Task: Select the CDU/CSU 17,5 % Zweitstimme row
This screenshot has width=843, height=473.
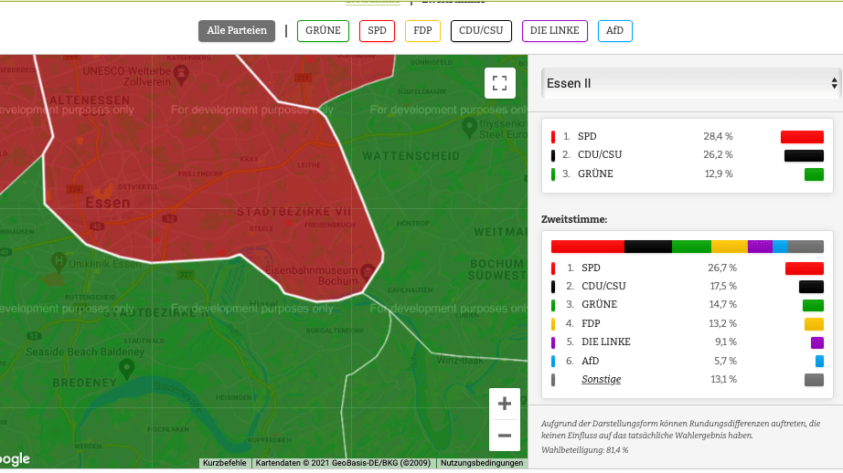Action: coord(687,286)
